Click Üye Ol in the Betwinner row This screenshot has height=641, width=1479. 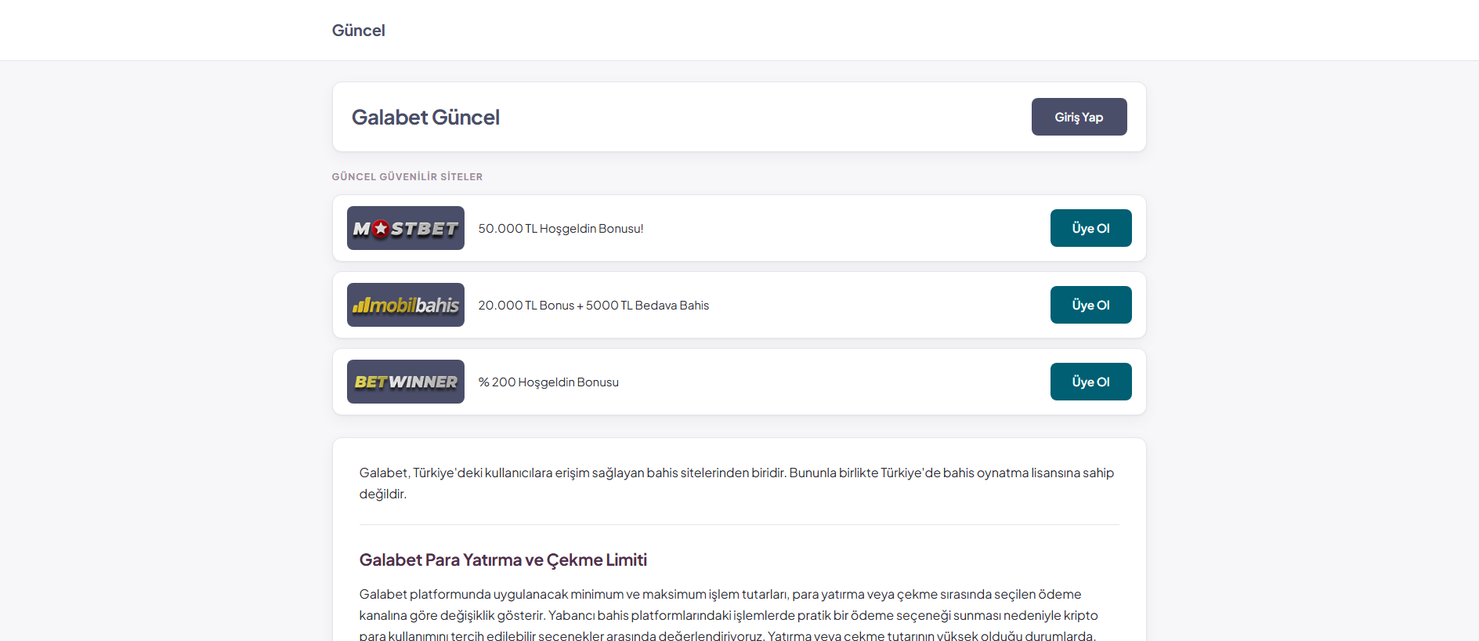coord(1090,382)
